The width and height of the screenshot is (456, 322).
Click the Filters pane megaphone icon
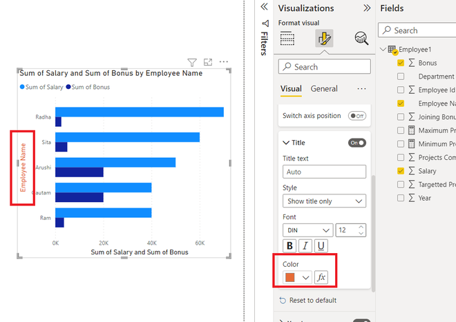click(x=265, y=23)
